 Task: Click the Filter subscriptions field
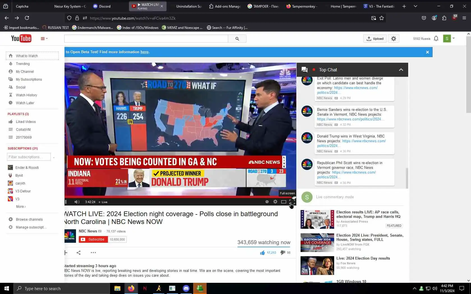29,157
